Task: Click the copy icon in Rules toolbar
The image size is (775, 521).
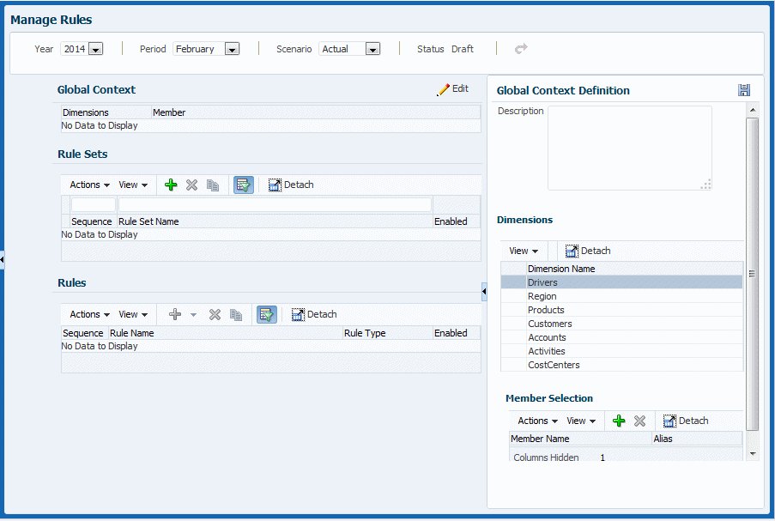Action: click(x=236, y=314)
